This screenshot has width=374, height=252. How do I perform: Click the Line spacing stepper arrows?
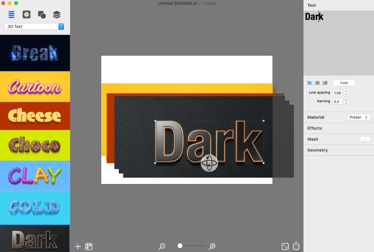tap(346, 93)
